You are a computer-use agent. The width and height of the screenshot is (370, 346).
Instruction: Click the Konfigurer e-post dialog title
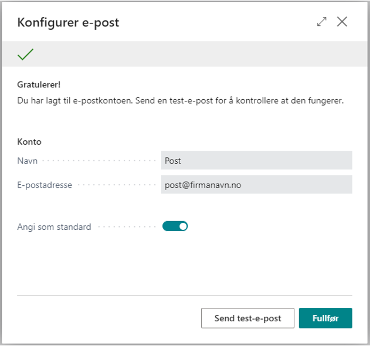click(68, 23)
